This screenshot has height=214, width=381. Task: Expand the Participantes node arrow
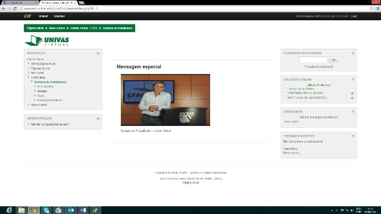[x=35, y=86]
